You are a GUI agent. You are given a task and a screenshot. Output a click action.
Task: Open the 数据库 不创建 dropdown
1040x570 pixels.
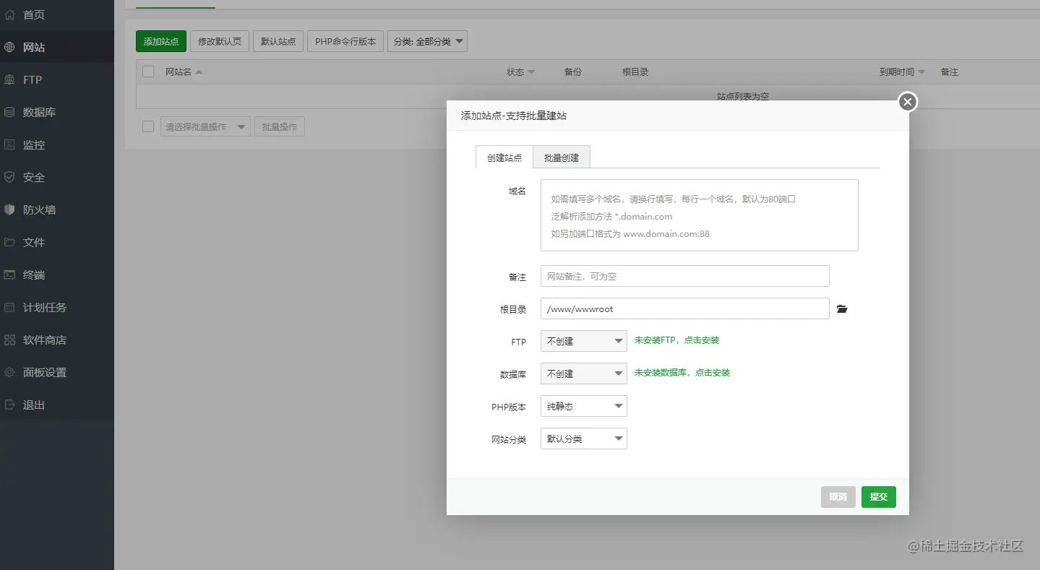tap(583, 373)
